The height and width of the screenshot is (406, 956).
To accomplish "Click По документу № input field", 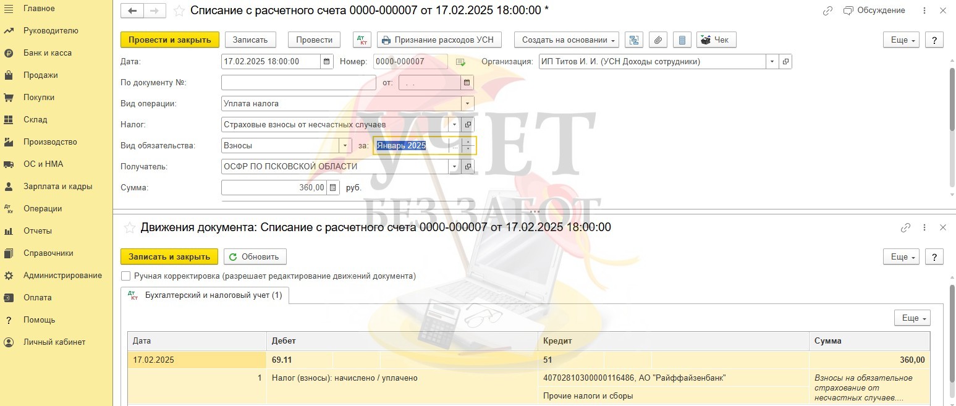I will pyautogui.click(x=298, y=83).
